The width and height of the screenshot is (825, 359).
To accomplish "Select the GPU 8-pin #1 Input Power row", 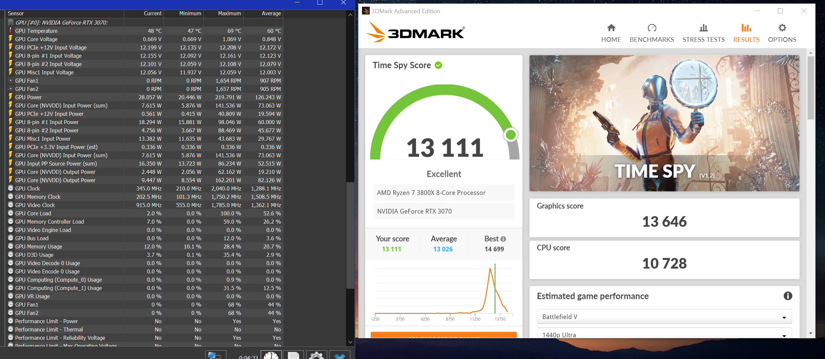I will pos(144,122).
